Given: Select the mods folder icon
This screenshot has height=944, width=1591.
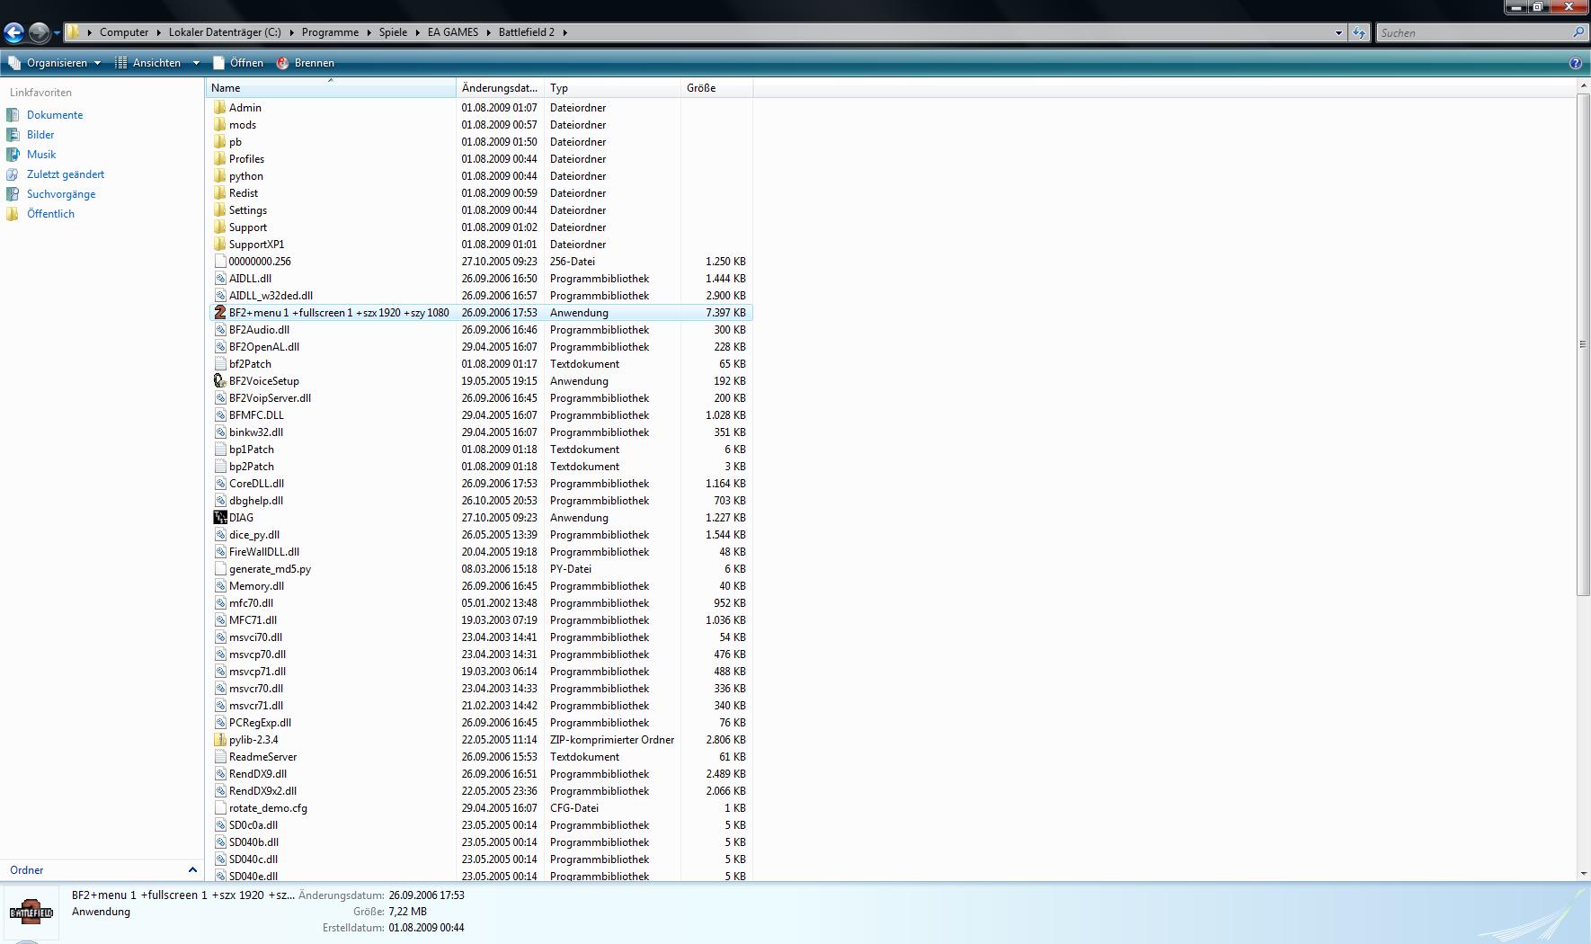Looking at the screenshot, I should pyautogui.click(x=220, y=125).
